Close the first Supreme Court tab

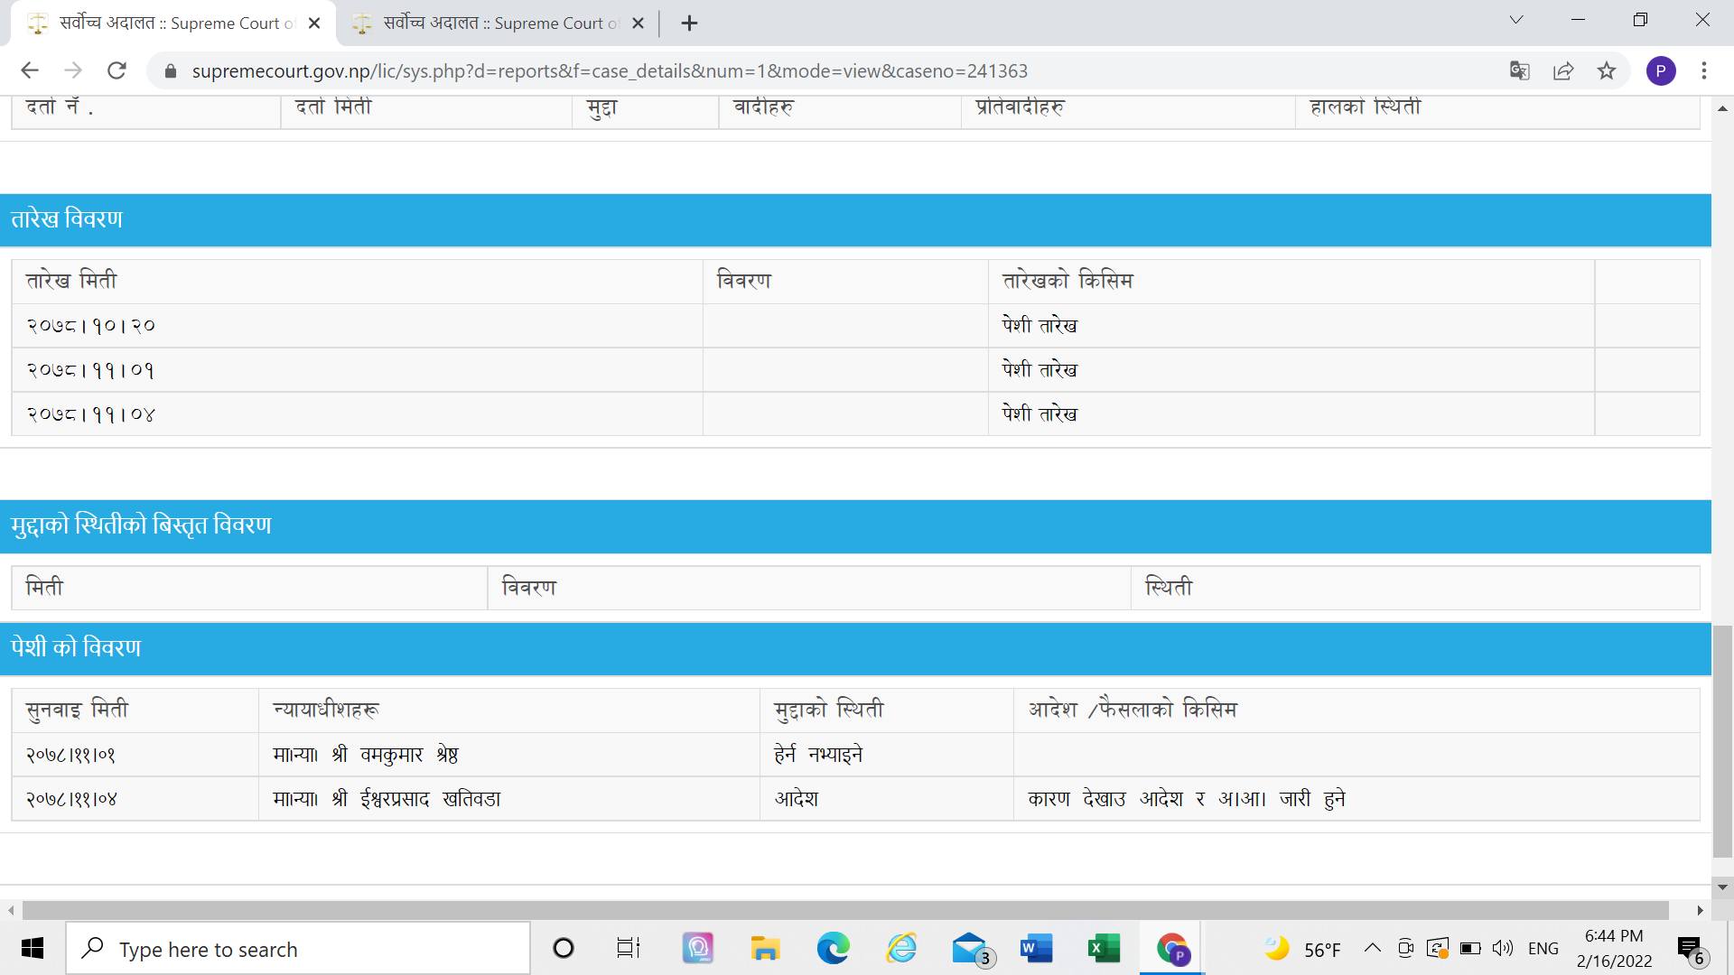(x=314, y=23)
